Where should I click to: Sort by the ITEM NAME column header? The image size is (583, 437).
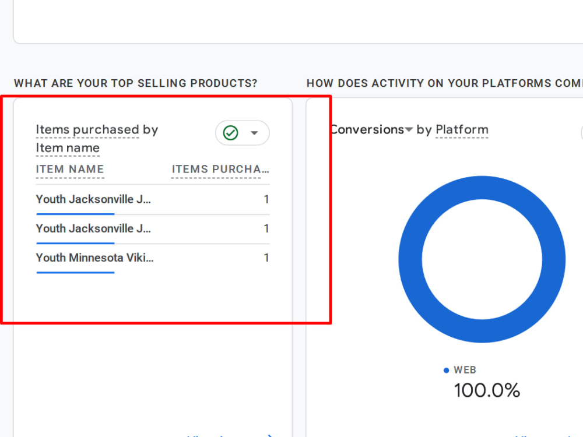70,169
